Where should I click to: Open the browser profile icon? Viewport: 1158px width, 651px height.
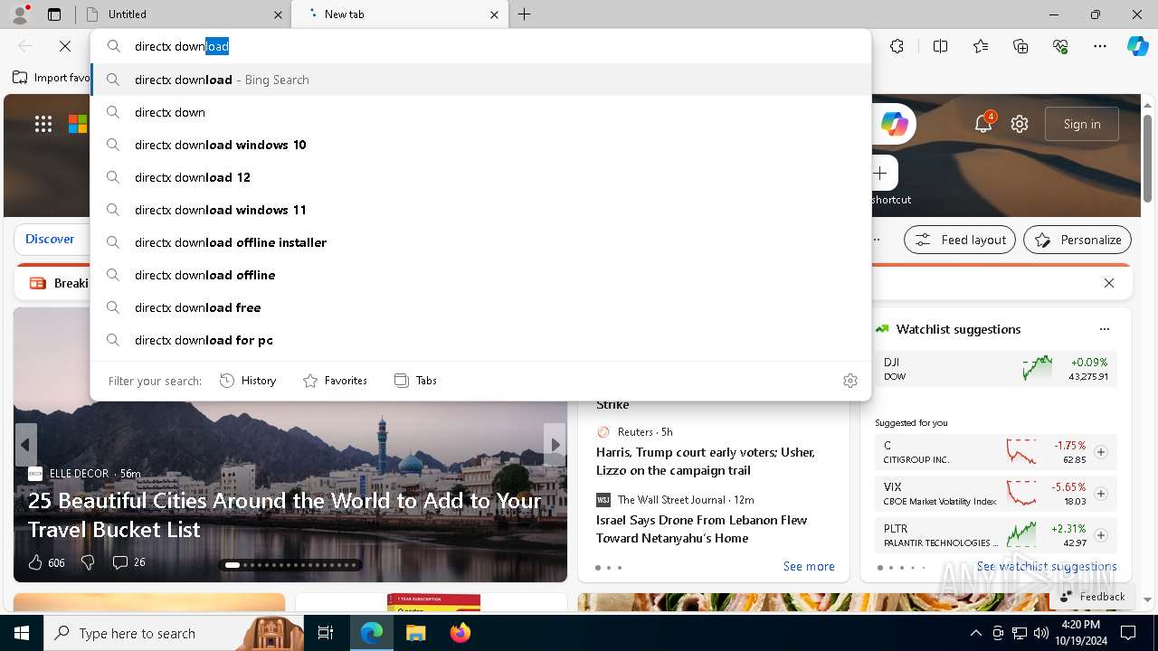pyautogui.click(x=19, y=14)
